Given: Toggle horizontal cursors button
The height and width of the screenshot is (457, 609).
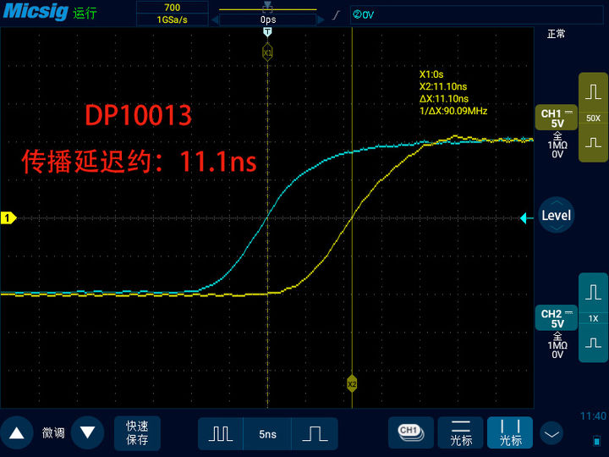Looking at the screenshot, I should (x=461, y=432).
